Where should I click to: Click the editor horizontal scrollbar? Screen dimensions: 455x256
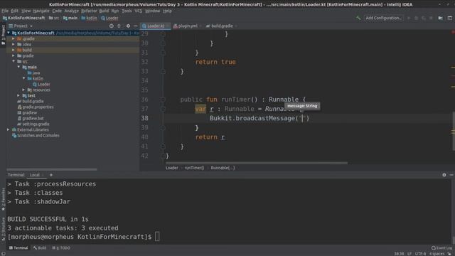coord(256,163)
